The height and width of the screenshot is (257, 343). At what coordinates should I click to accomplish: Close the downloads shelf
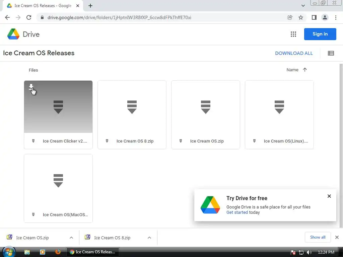[337, 237]
